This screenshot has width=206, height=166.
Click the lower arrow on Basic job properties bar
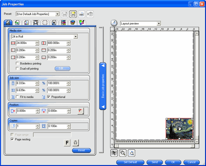(103, 107)
